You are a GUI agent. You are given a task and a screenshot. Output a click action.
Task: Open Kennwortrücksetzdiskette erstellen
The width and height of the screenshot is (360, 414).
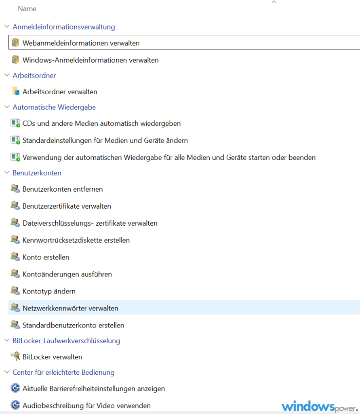[x=76, y=240]
